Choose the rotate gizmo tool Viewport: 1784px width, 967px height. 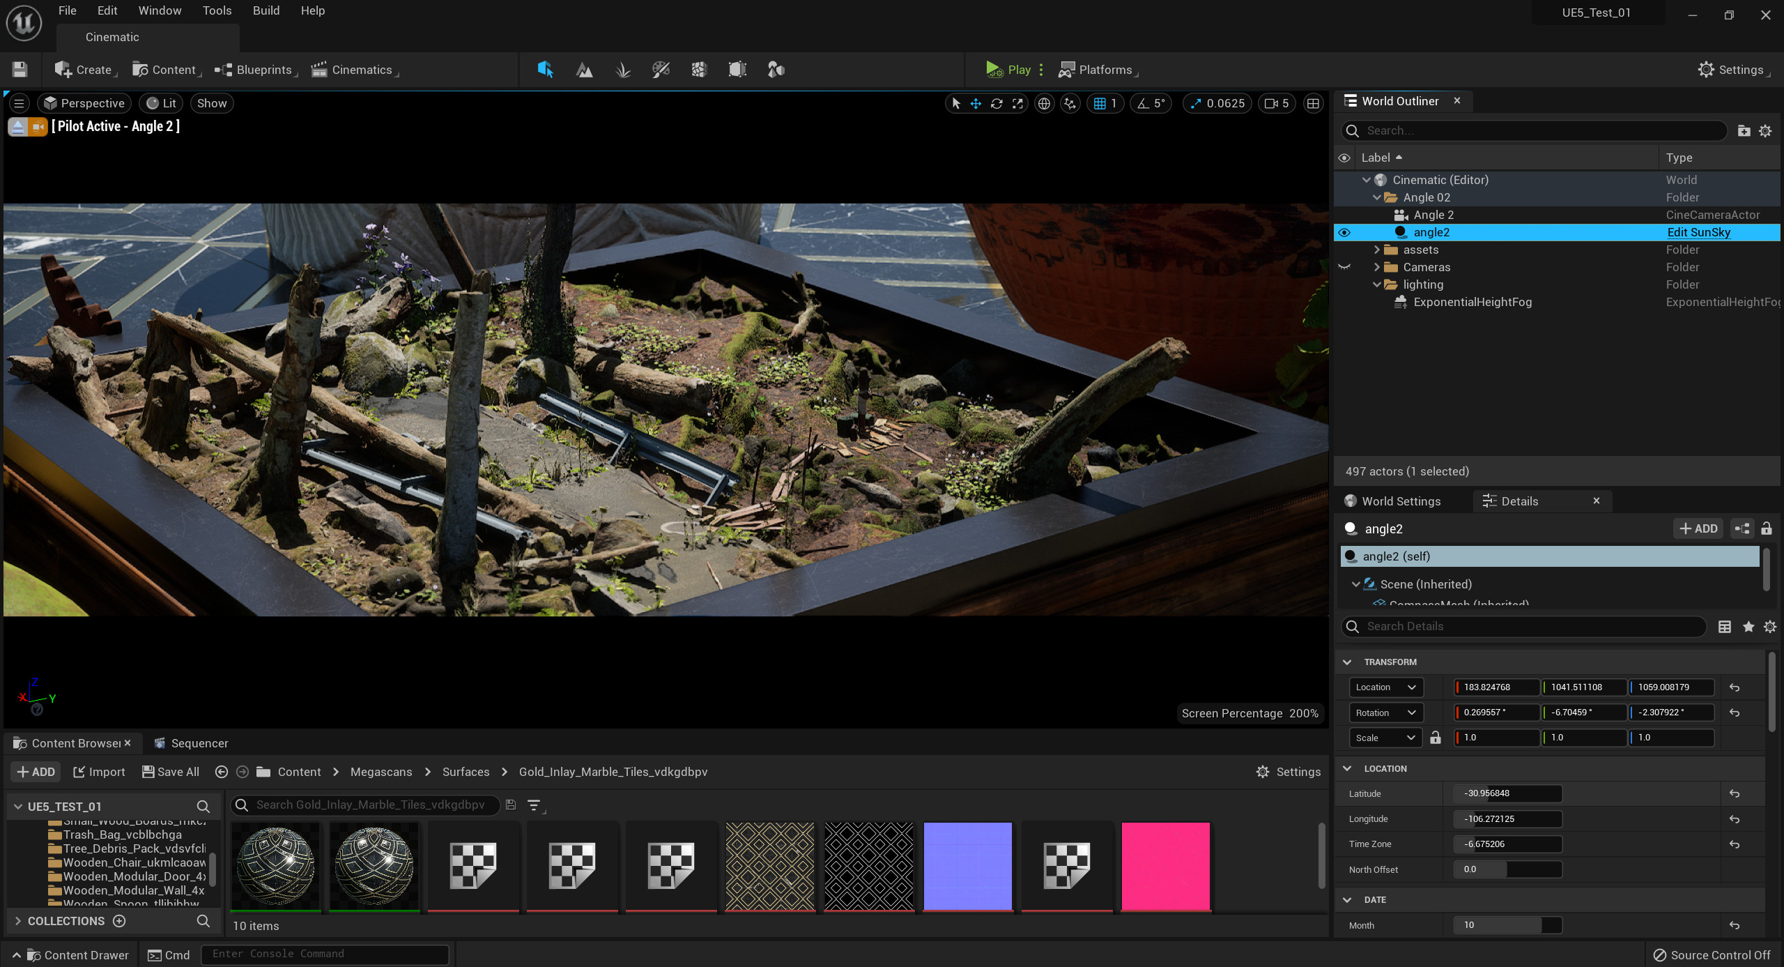[x=997, y=103]
